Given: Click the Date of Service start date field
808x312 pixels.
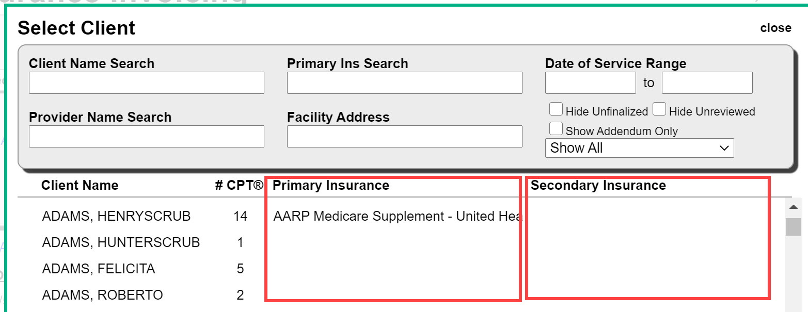Looking at the screenshot, I should tap(590, 83).
